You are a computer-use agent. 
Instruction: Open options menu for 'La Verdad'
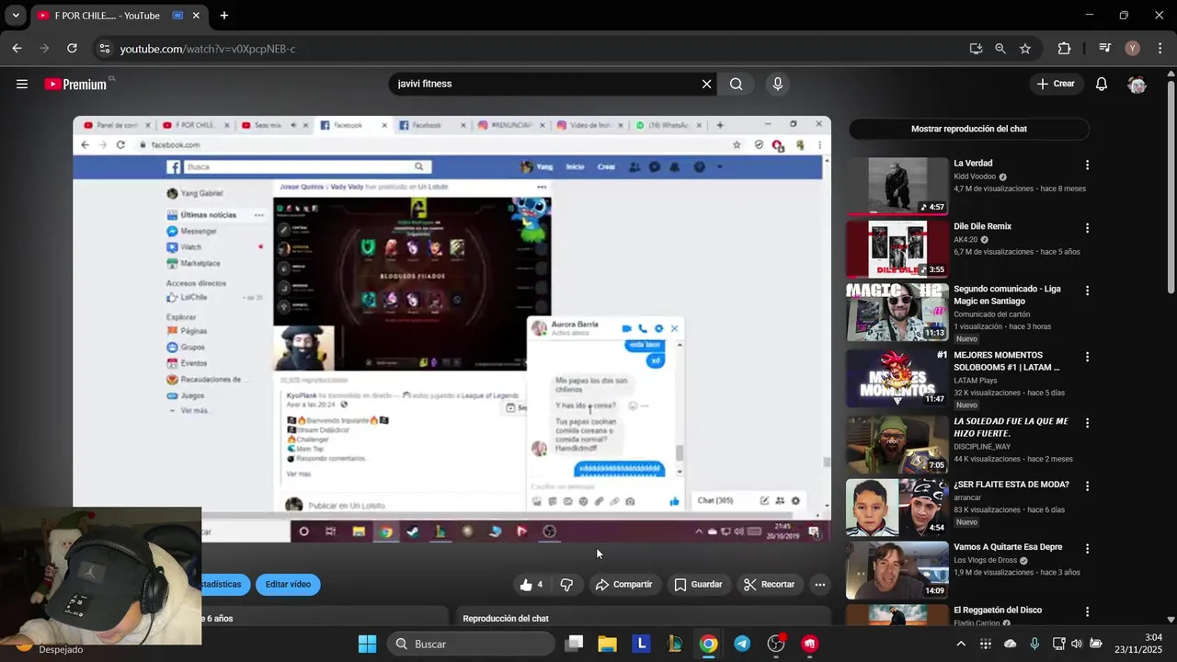tap(1088, 165)
